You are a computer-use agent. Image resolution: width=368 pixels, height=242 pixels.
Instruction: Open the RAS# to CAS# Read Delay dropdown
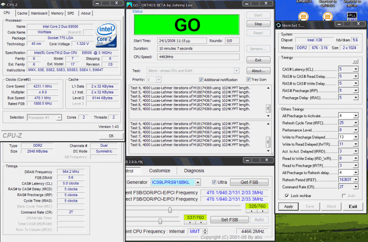[x=356, y=77]
